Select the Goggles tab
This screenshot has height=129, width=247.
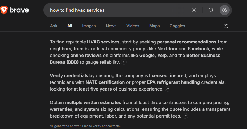[177, 26]
